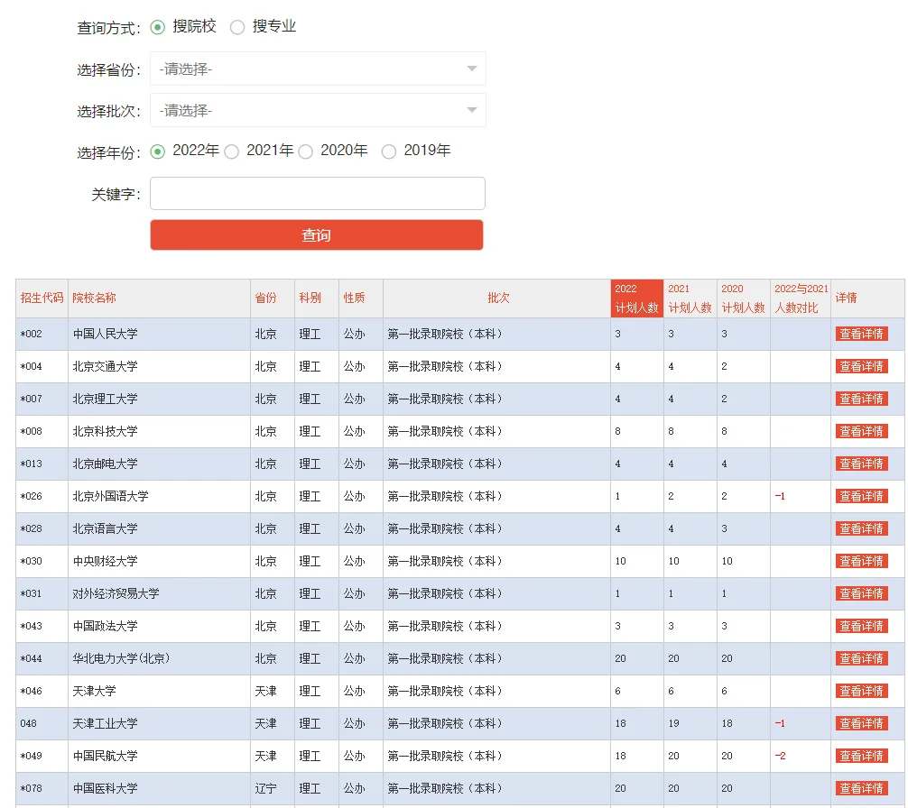View details for 天津大学
The image size is (908, 808).
point(862,691)
